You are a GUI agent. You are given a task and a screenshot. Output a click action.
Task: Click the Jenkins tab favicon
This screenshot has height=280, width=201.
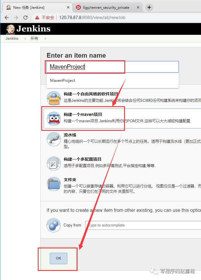point(8,7)
